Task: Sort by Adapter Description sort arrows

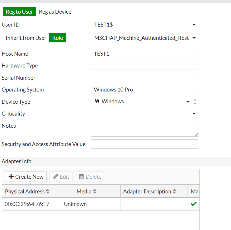Action: [174, 192]
